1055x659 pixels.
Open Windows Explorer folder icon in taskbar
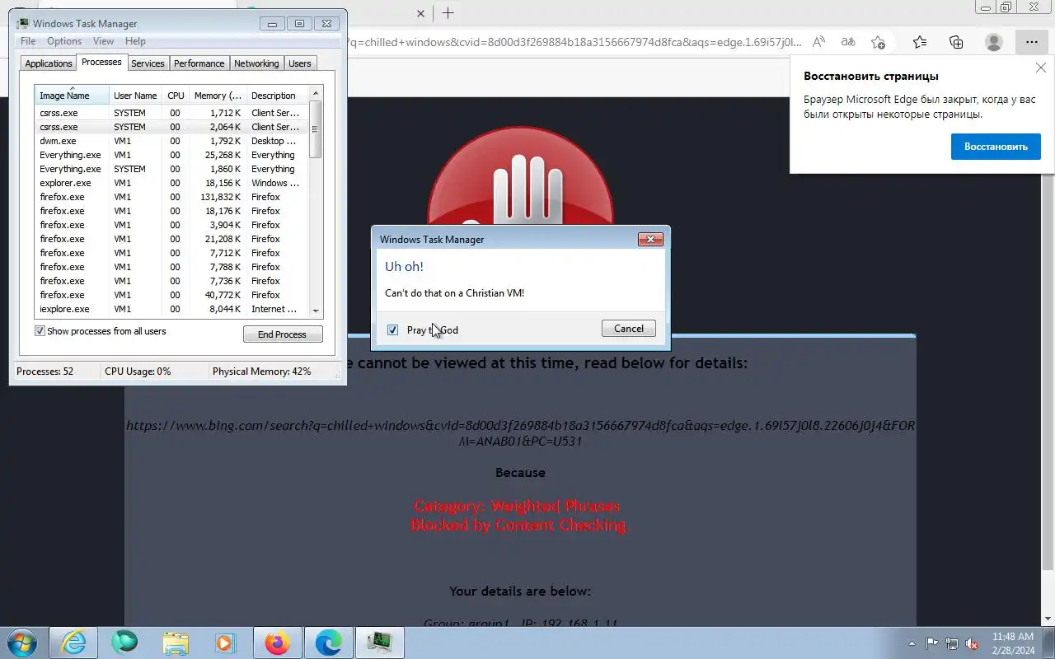(176, 643)
